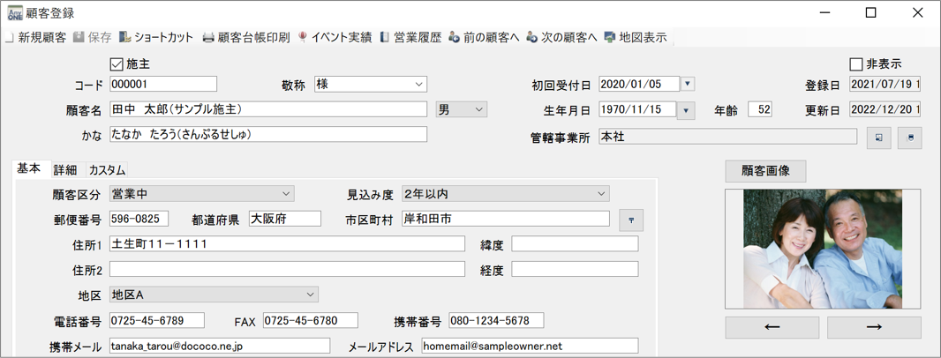
Task: Click the AnyONE app icon in title bar
Action: (x=14, y=12)
